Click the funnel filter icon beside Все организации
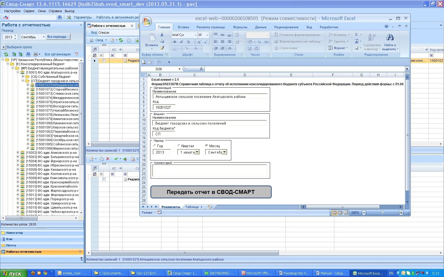 [x=76, y=54]
